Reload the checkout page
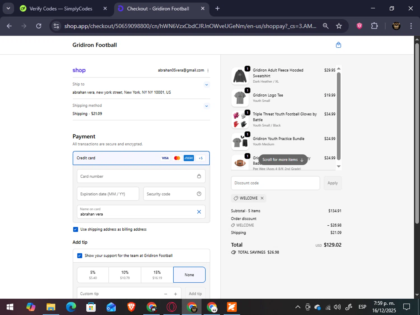 [x=39, y=26]
